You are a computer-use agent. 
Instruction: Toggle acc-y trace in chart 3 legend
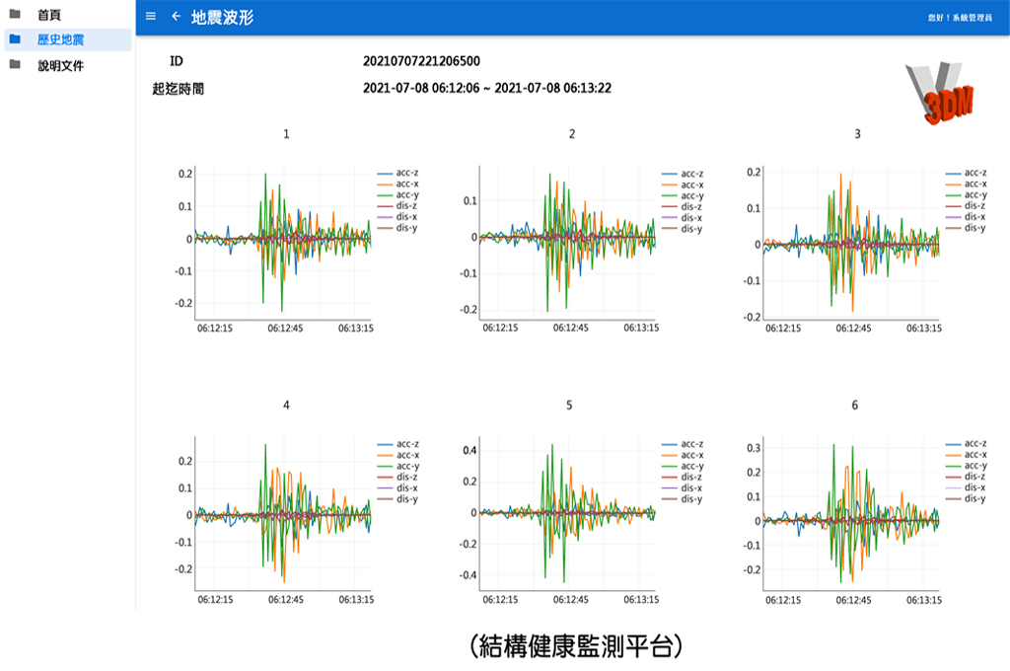tap(976, 195)
